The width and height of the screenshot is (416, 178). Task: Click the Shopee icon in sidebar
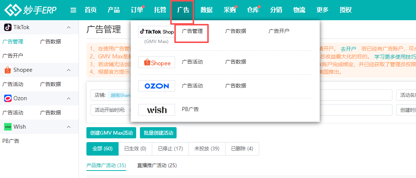pyautogui.click(x=8, y=70)
